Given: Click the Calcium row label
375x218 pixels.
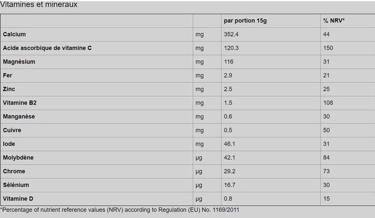Looking at the screenshot, I should 14,34.
